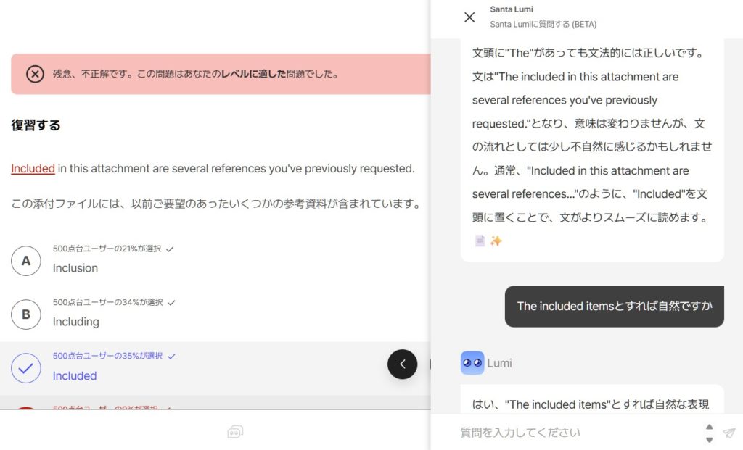Close the Santa Lumi chat with the X
Screen dimensions: 743x450
pos(469,17)
